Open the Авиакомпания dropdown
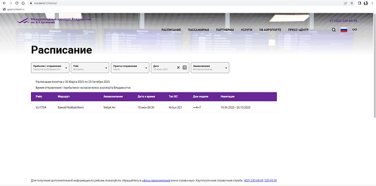This screenshot has height=186, width=376. (210, 67)
